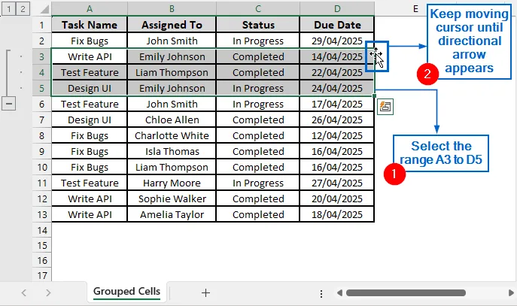517x306 pixels.
Task: Select row 6 header
Action: pos(42,104)
